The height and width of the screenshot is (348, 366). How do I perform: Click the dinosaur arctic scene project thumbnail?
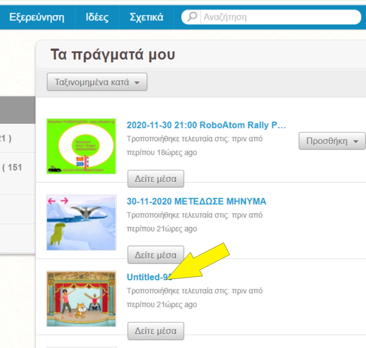pyautogui.click(x=81, y=222)
